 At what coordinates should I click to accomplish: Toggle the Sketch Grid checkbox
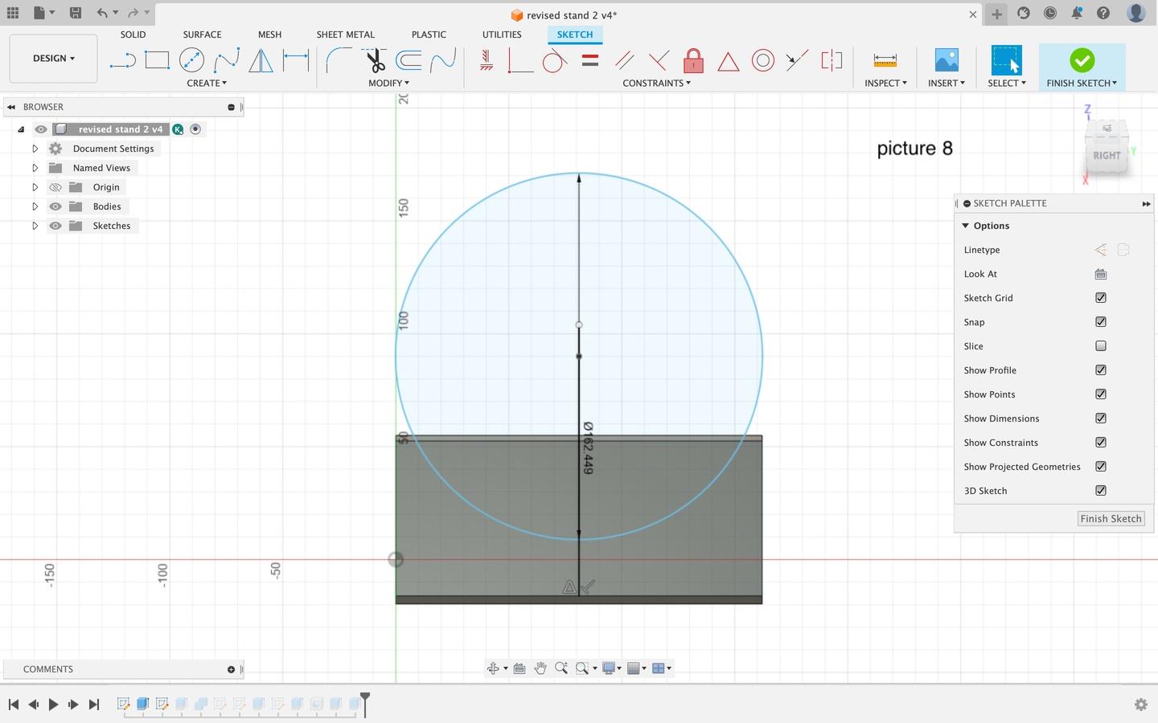pos(1101,298)
